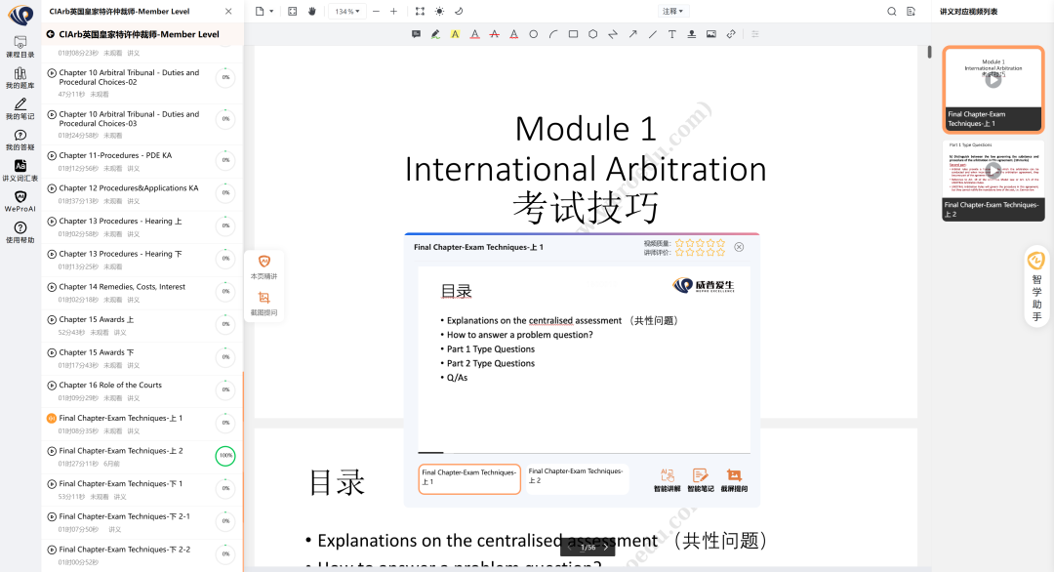Toggle the dark mode moon icon

click(x=460, y=12)
